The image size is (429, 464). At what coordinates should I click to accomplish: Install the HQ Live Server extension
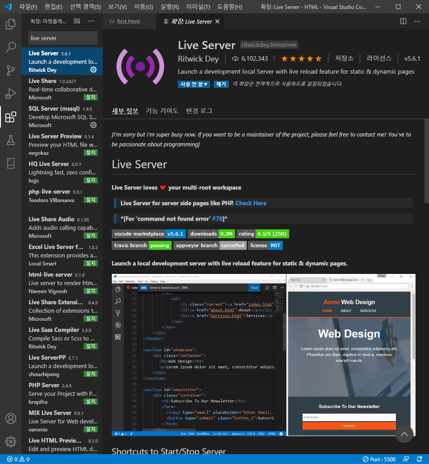coord(91,180)
